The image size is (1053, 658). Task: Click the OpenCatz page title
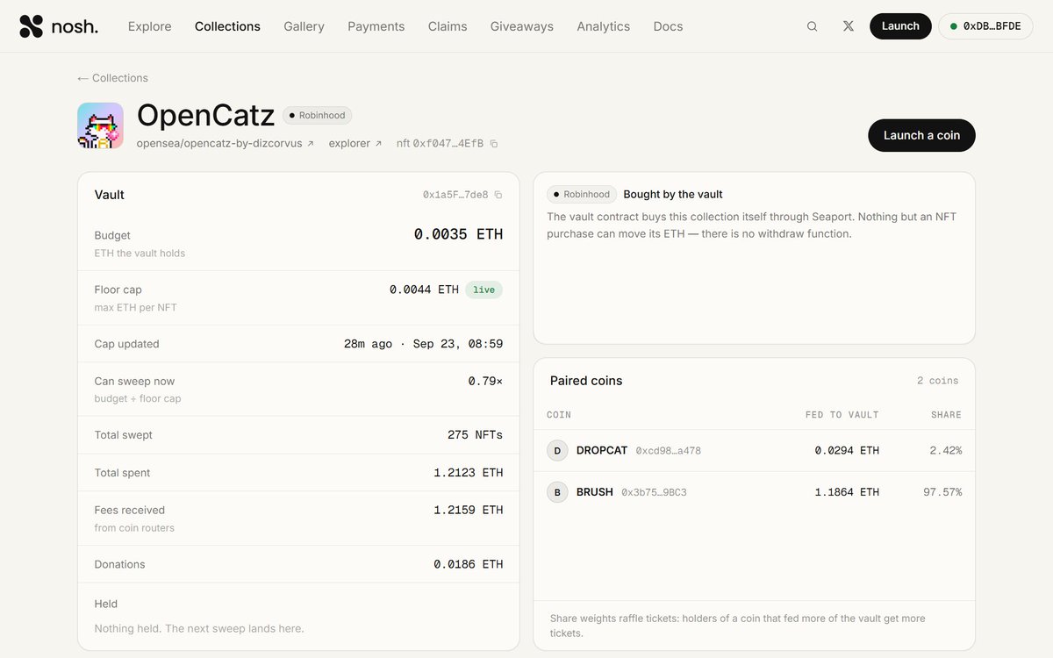click(x=206, y=115)
